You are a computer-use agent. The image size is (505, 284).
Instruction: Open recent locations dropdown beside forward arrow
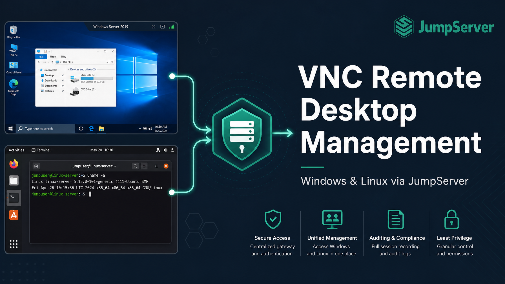coord(48,62)
